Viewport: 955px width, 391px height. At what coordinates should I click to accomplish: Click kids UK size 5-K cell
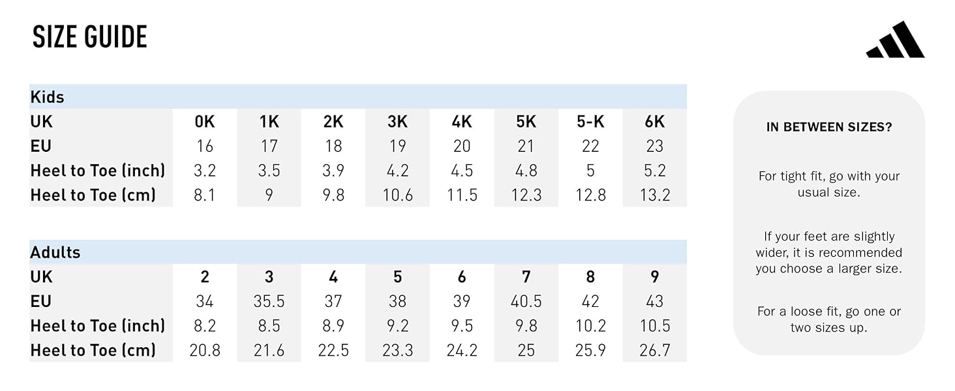click(590, 122)
